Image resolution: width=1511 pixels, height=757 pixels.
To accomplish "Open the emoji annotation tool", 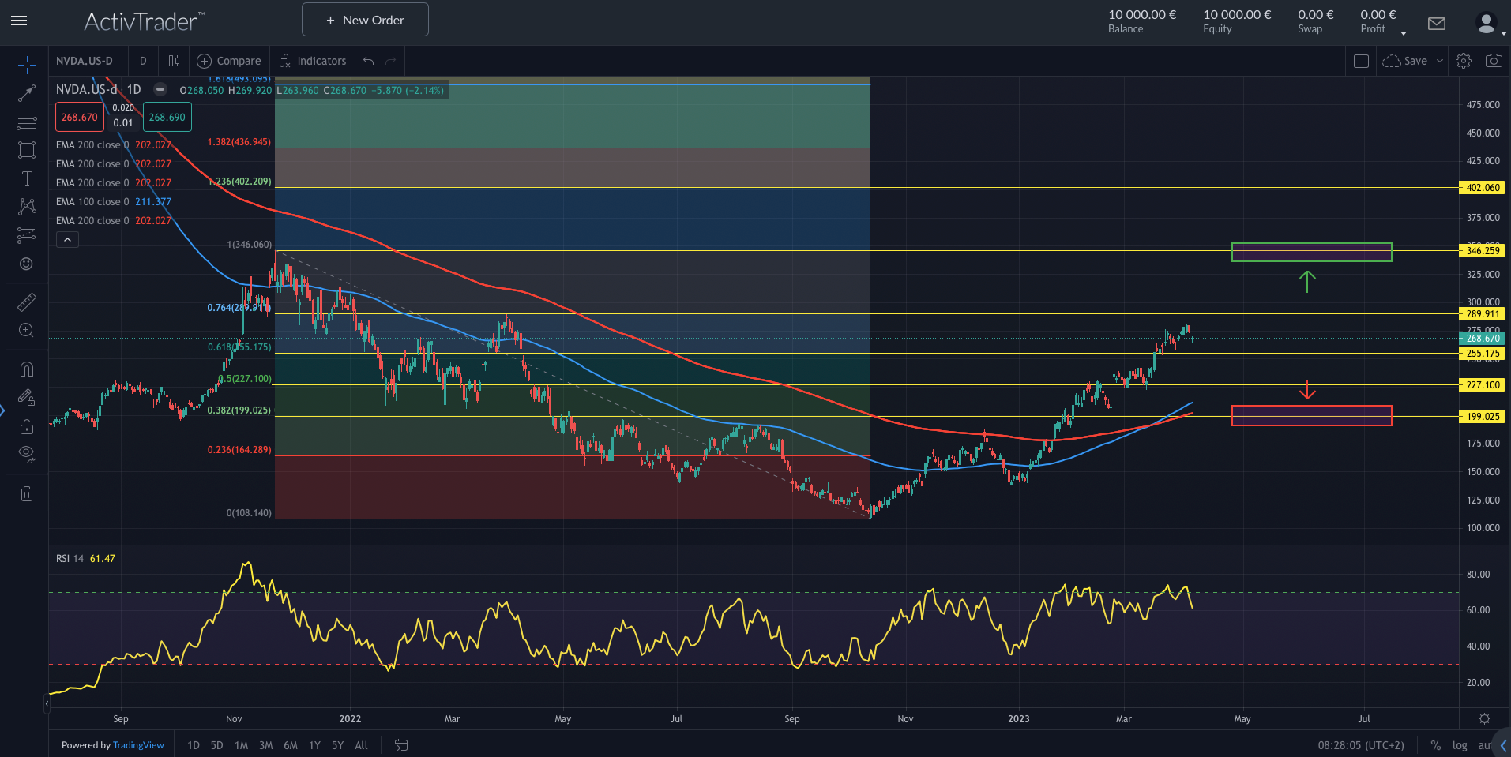I will (27, 264).
